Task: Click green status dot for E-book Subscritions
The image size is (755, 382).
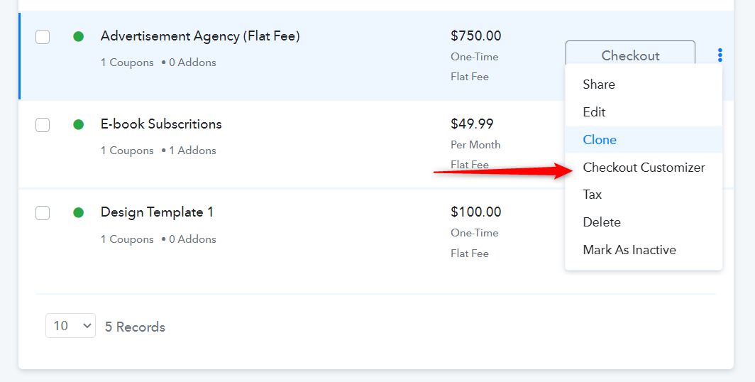Action: point(79,125)
